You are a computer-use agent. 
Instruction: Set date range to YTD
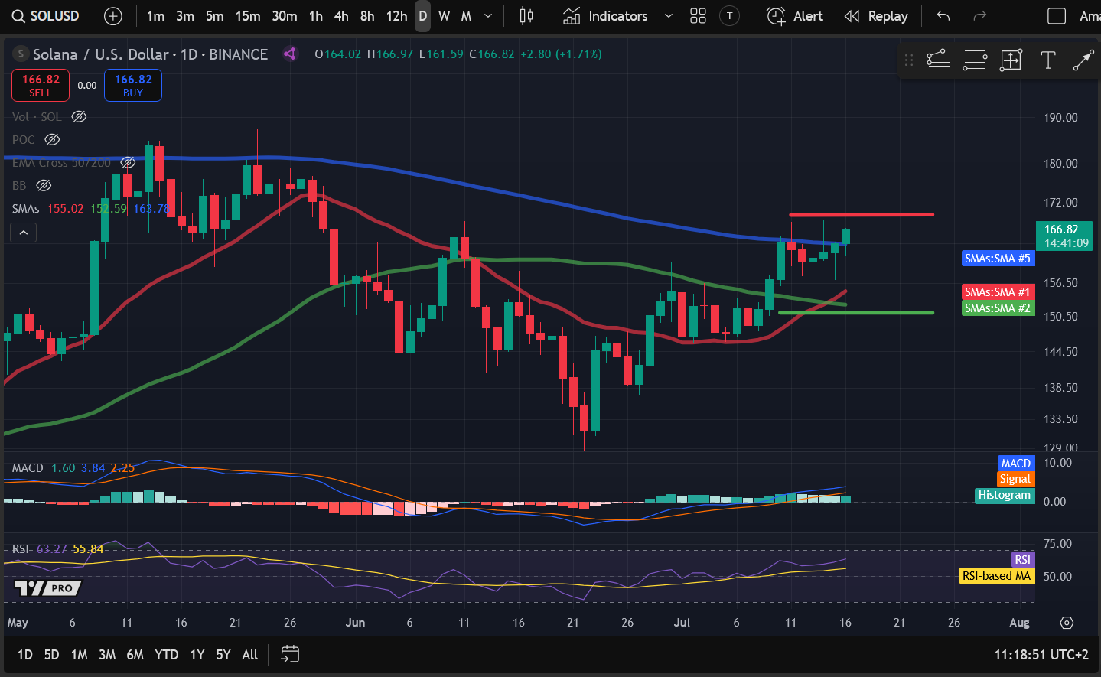click(166, 654)
